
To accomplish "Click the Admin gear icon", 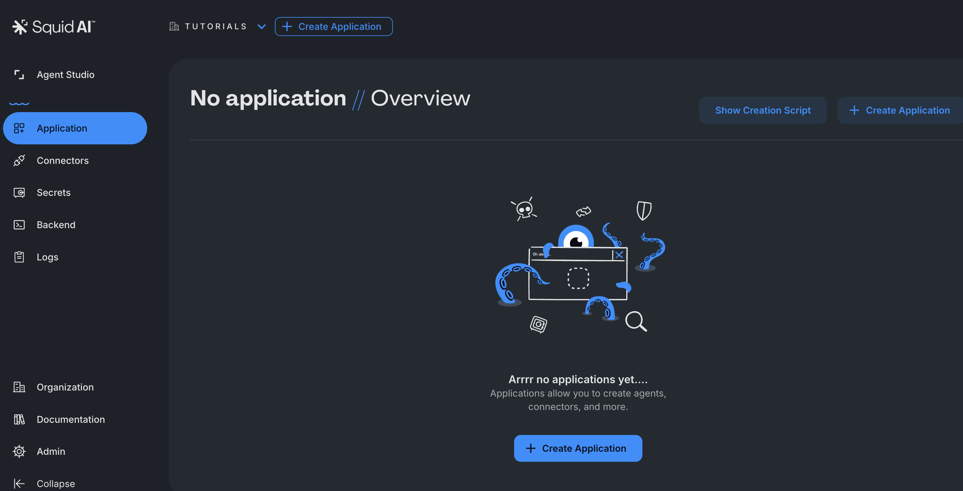I will (x=19, y=451).
